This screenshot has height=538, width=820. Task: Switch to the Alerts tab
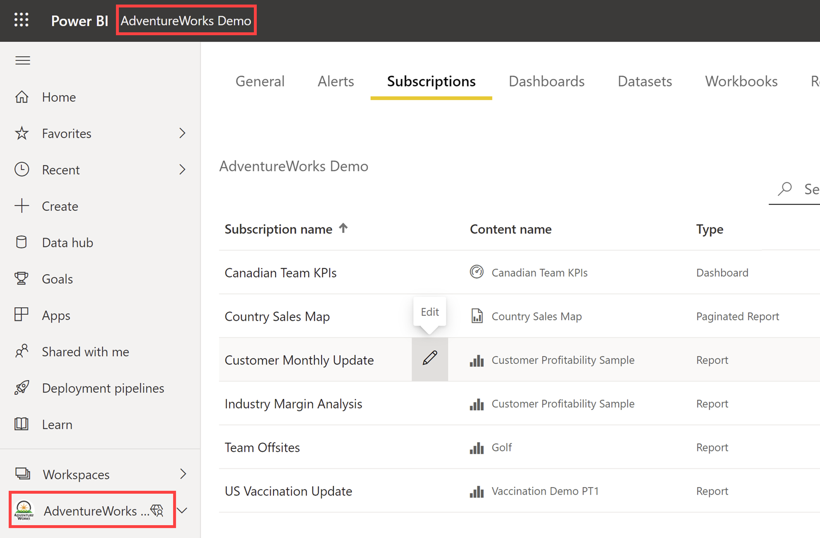pyautogui.click(x=336, y=81)
